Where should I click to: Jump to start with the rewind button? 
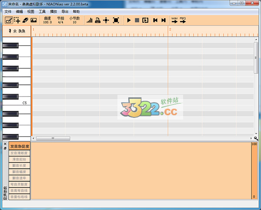coord(155,20)
